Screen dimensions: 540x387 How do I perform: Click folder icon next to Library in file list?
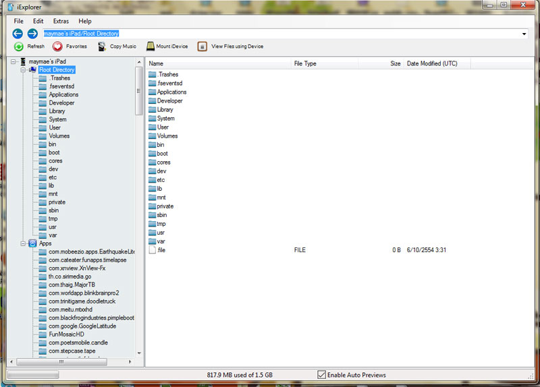[153, 110]
